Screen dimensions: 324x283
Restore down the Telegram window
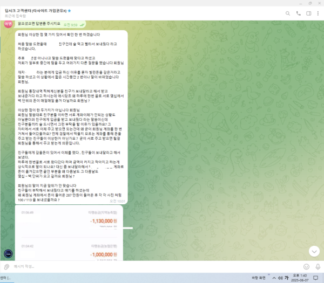(x=310, y=3)
